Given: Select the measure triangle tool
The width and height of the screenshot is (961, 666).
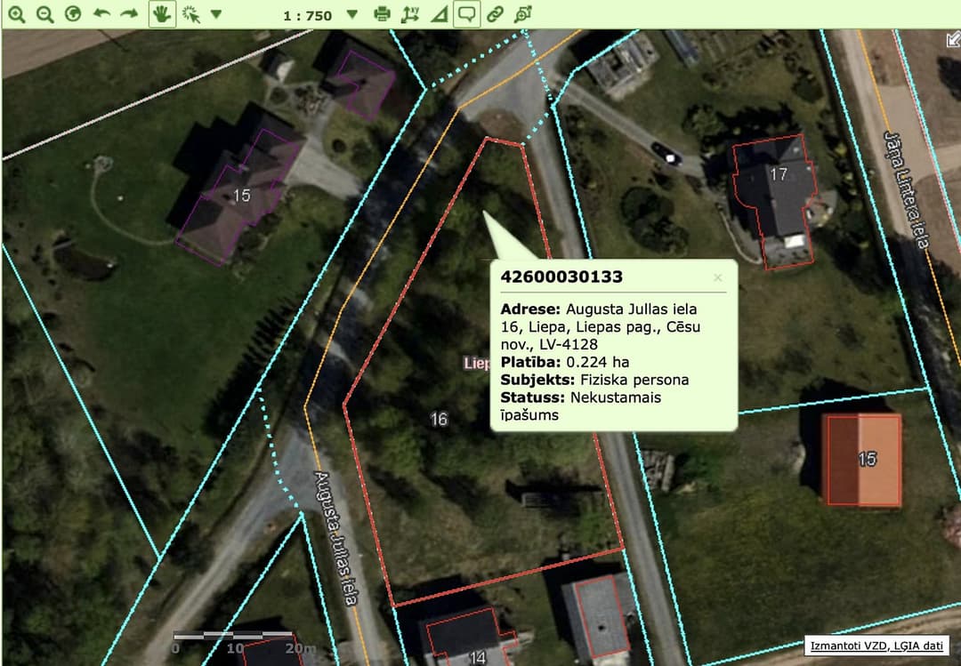Looking at the screenshot, I should click(x=439, y=15).
